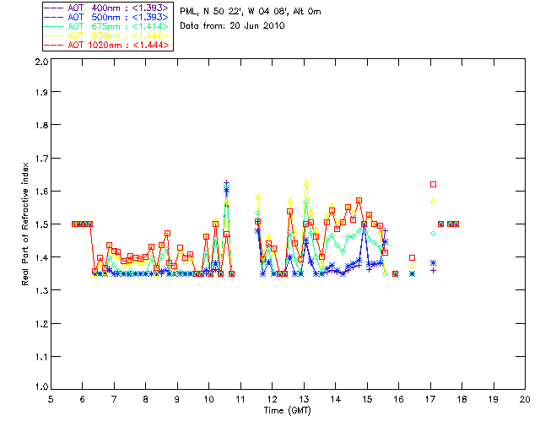Click the 1.8 y-axis tick label
The height and width of the screenshot is (432, 540).
(41, 125)
